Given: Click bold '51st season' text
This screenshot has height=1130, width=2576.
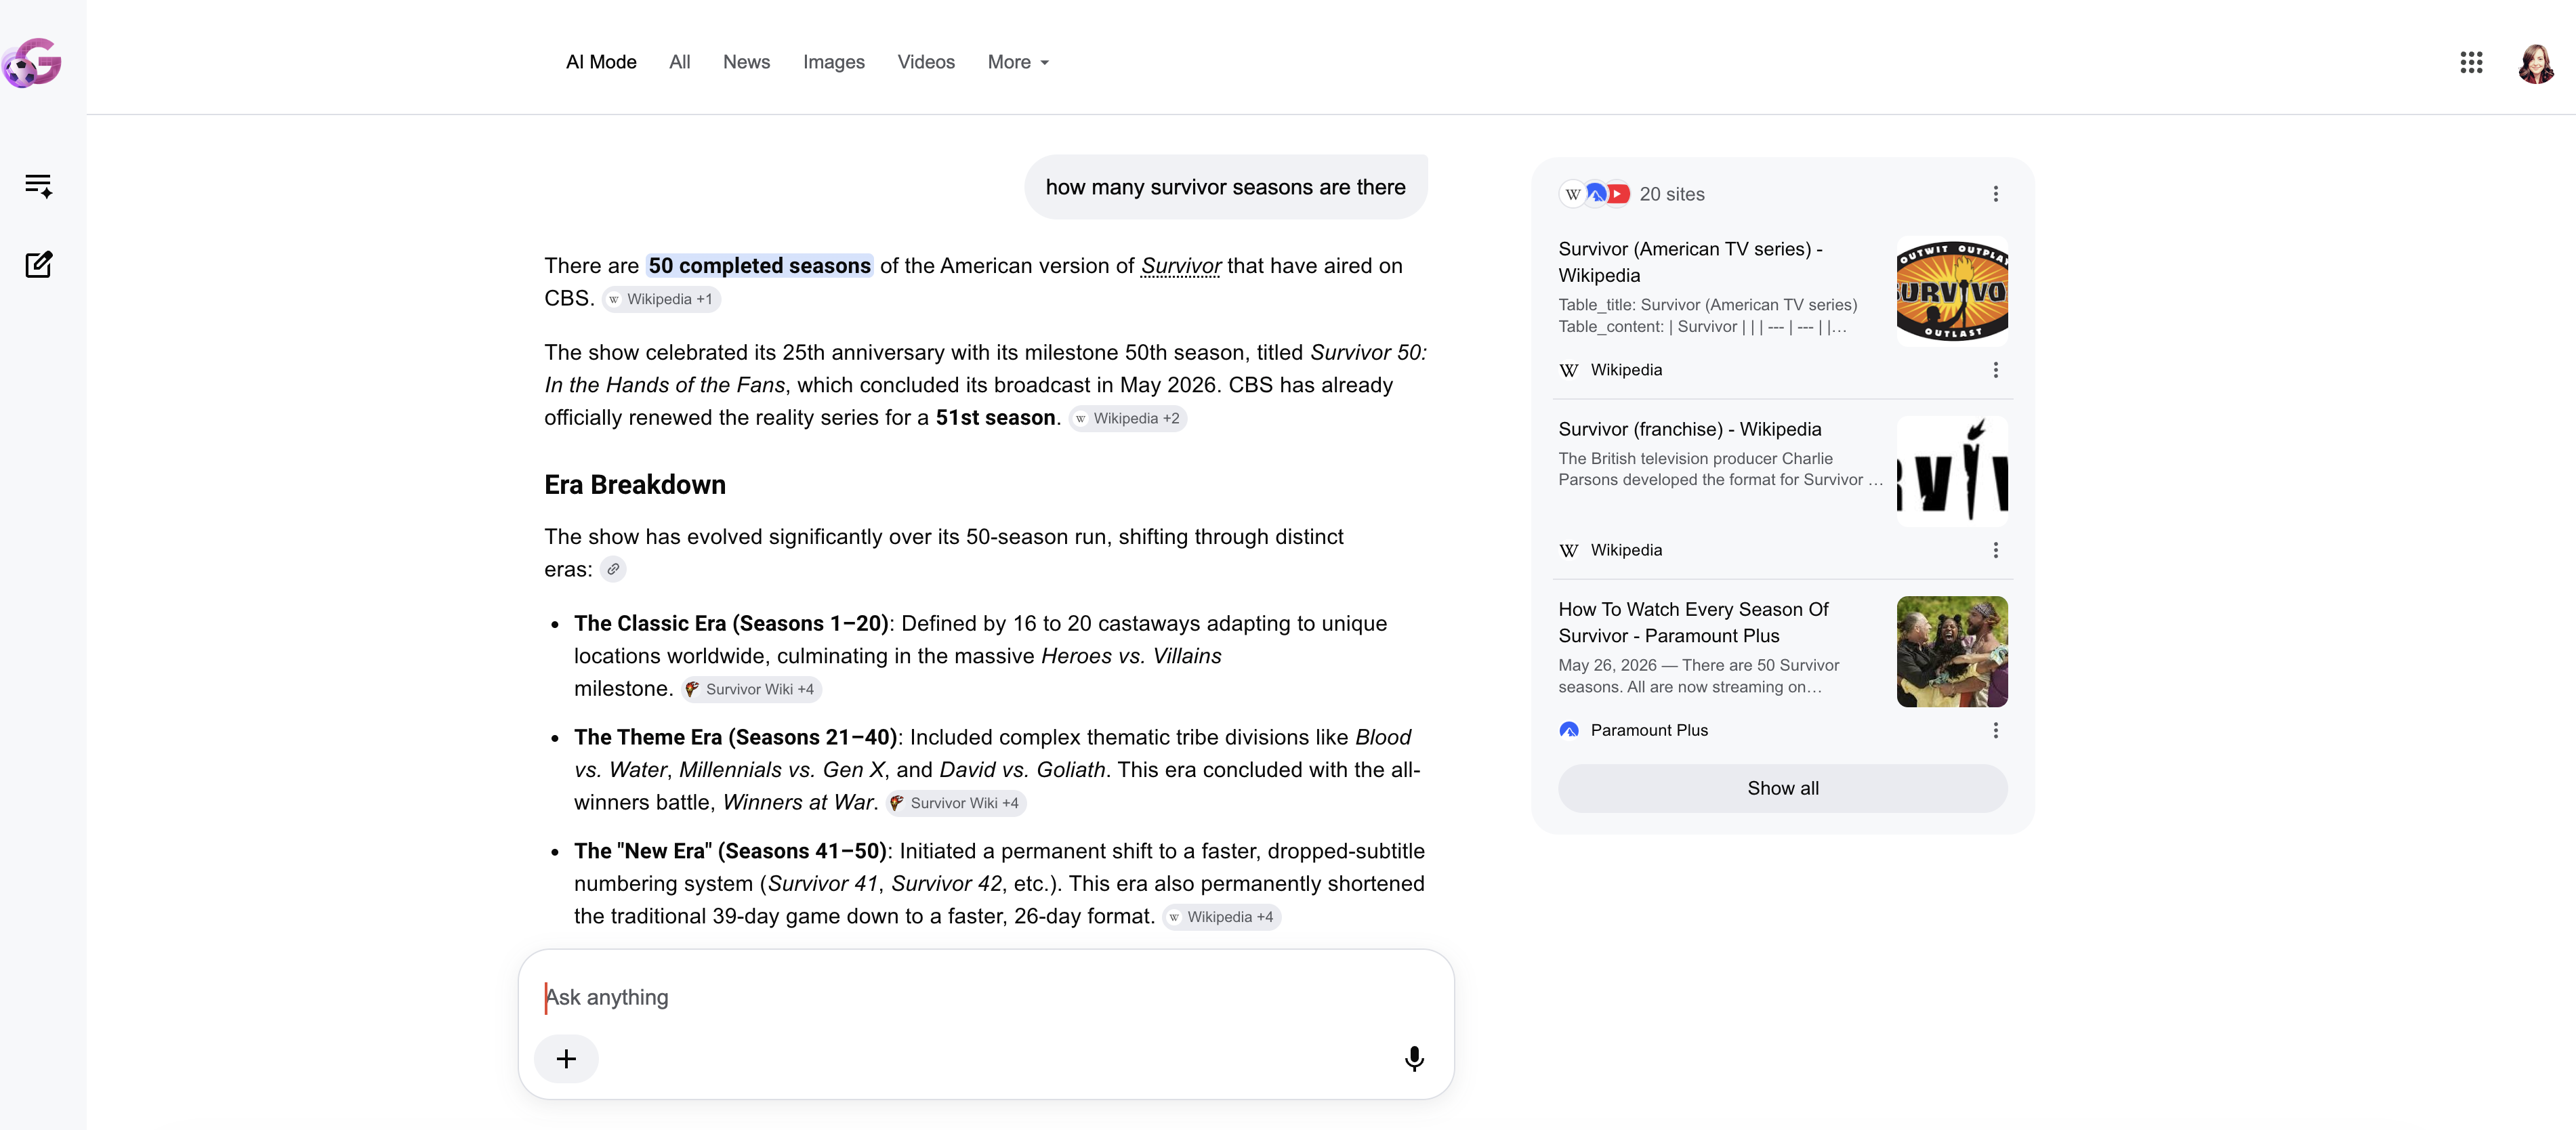Looking at the screenshot, I should (x=995, y=418).
